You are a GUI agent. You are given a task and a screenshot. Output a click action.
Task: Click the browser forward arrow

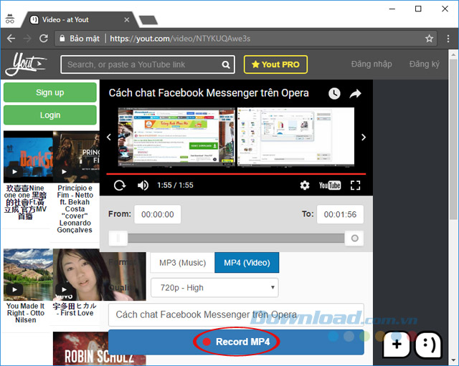[27, 38]
